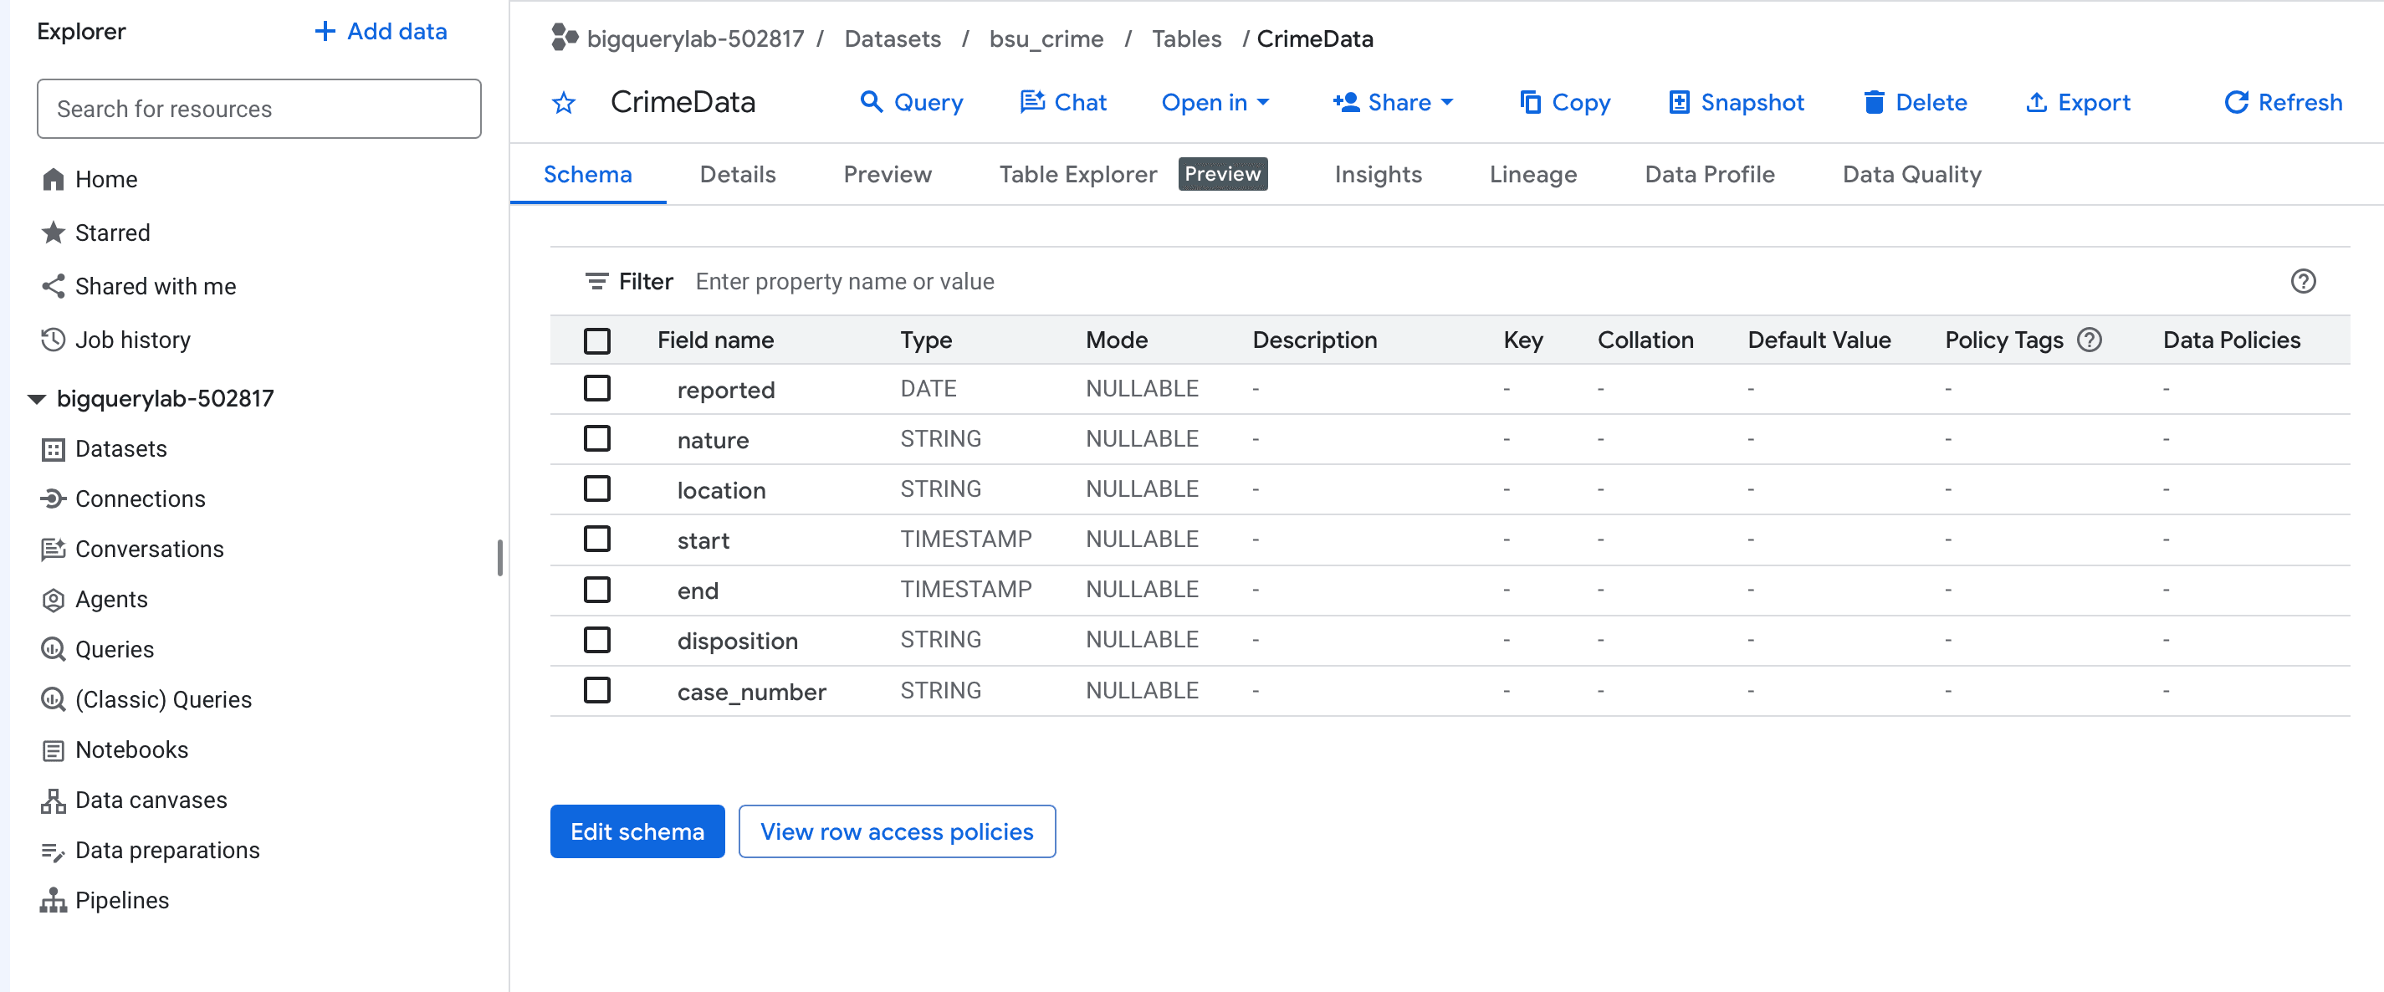The image size is (2384, 992).
Task: Check the case_number field checkbox
Action: coord(598,690)
